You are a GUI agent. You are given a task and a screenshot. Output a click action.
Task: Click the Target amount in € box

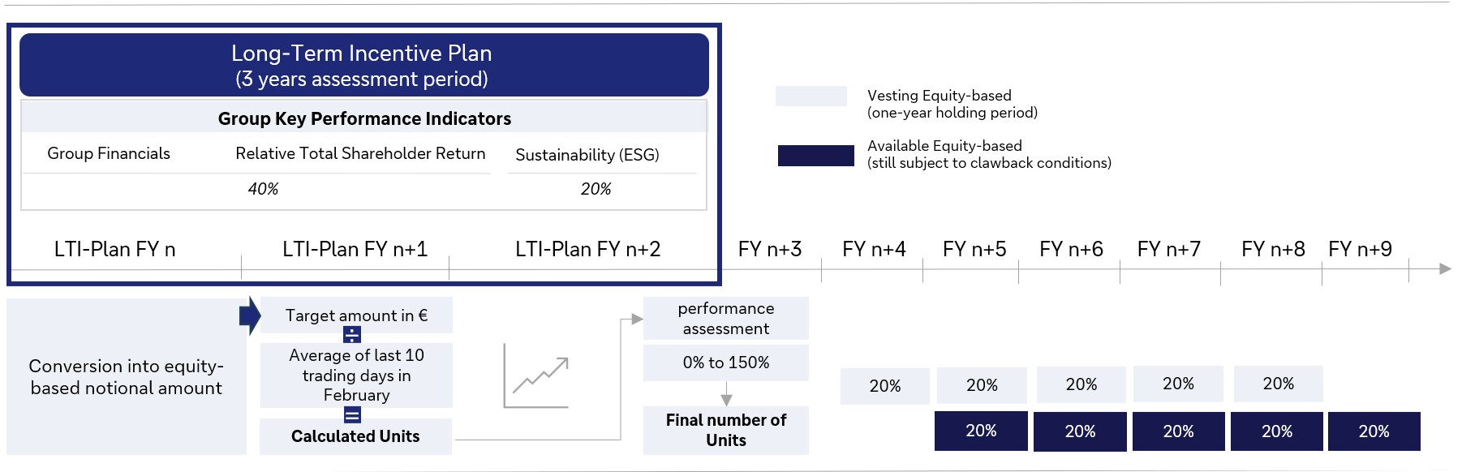(x=356, y=315)
